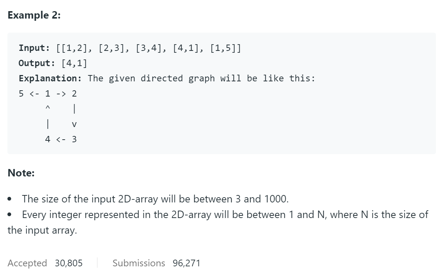The image size is (446, 273).
Task: Click the "Example 2:" heading
Action: point(34,16)
